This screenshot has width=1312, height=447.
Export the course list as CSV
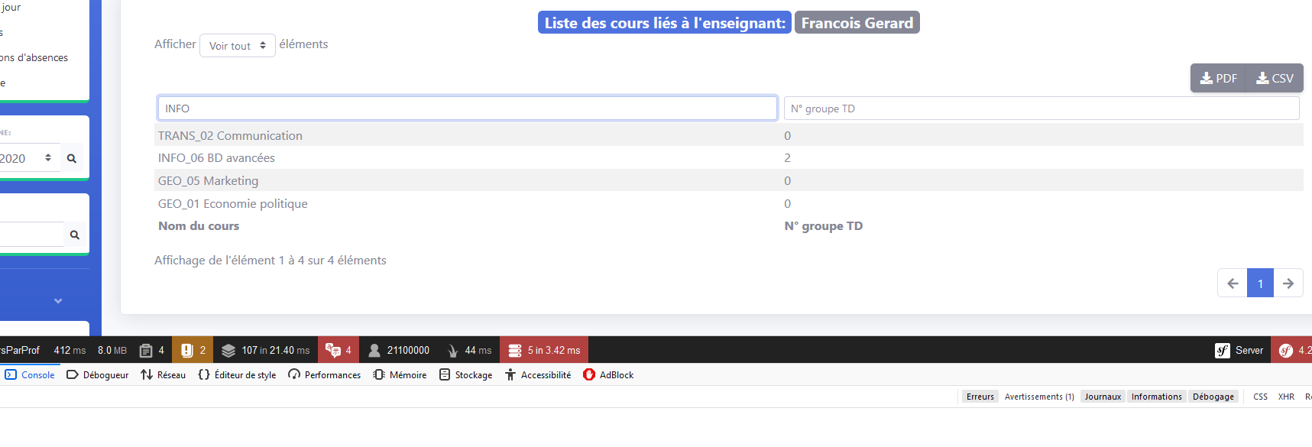(1275, 78)
